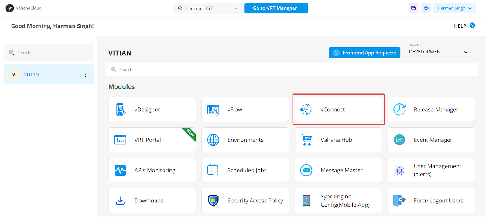
Task: Click the User Management alerts bell icon
Action: pyautogui.click(x=399, y=170)
